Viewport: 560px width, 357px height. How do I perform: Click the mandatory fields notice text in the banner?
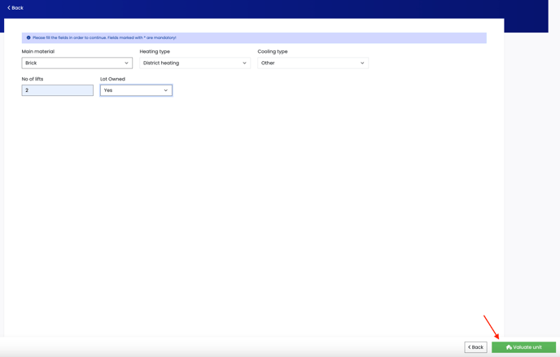tap(104, 37)
